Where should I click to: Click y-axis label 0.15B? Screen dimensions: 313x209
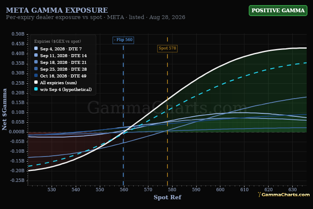tap(18, 103)
